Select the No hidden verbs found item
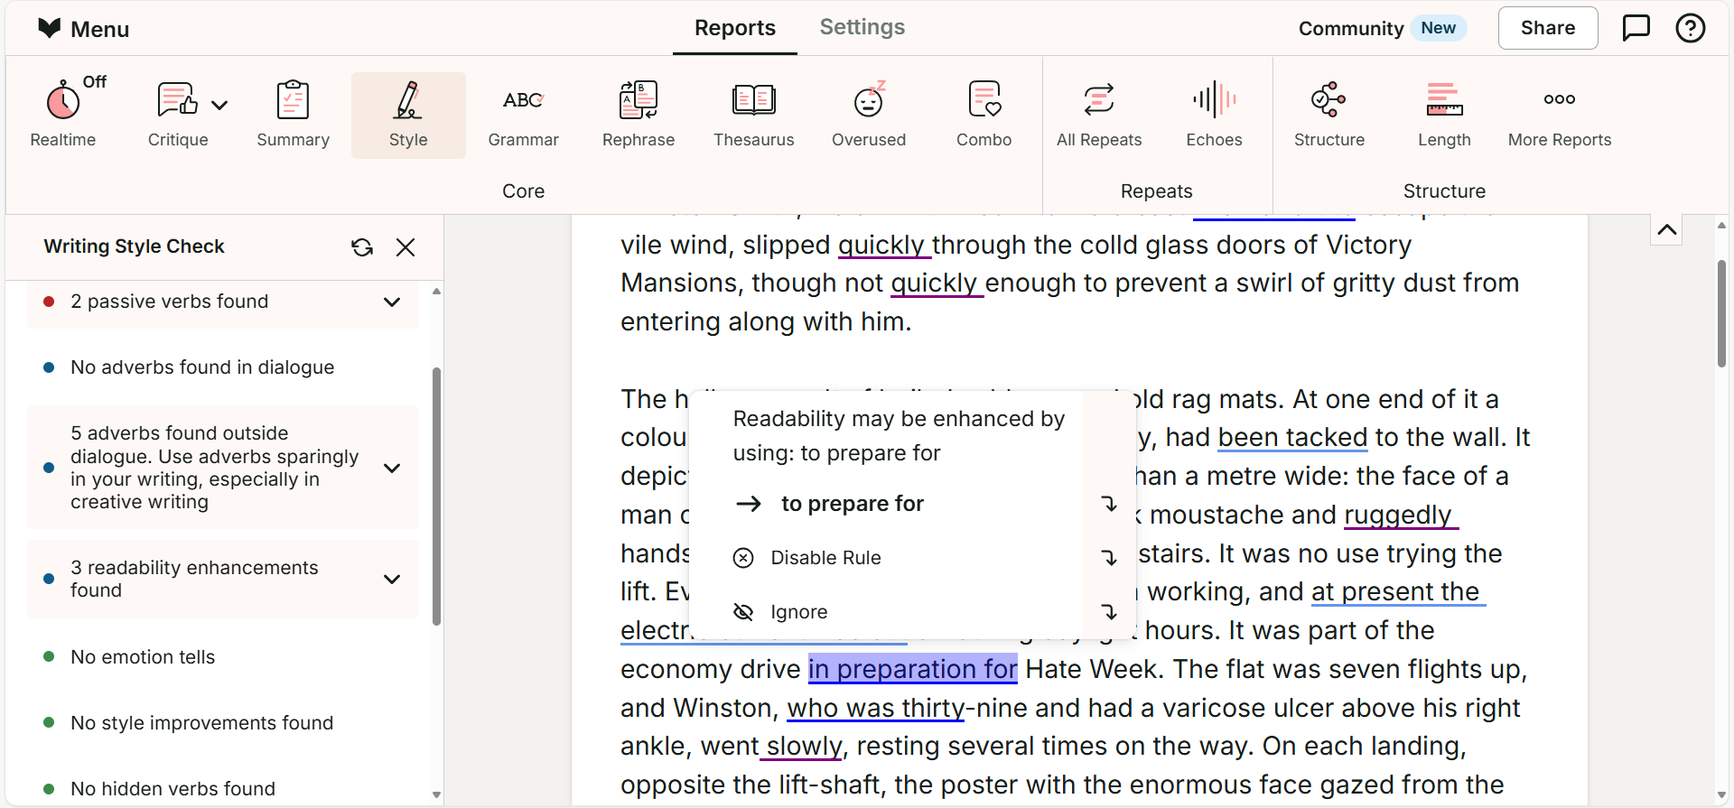 172,789
